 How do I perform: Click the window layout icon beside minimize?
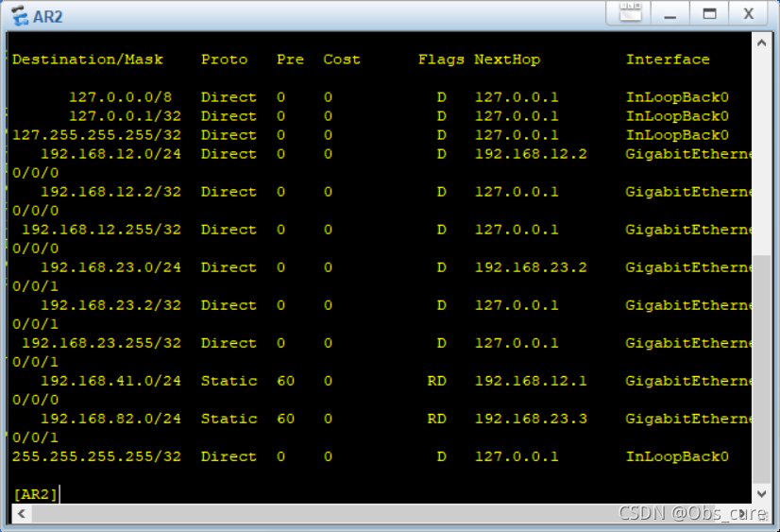tap(630, 13)
